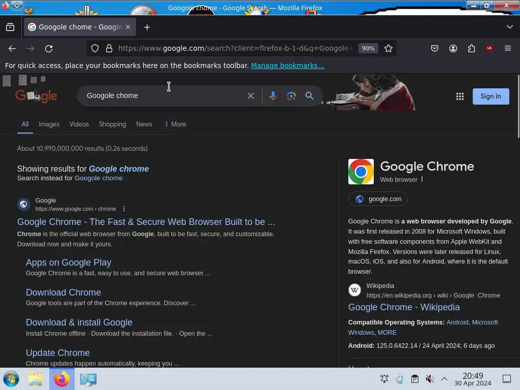This screenshot has width=520, height=390.
Task: Open the Firefox application hamburger menu
Action: (507, 48)
